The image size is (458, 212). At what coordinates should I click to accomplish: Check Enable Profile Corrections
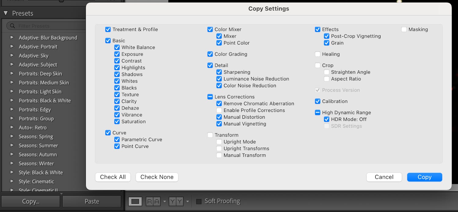[219, 110]
